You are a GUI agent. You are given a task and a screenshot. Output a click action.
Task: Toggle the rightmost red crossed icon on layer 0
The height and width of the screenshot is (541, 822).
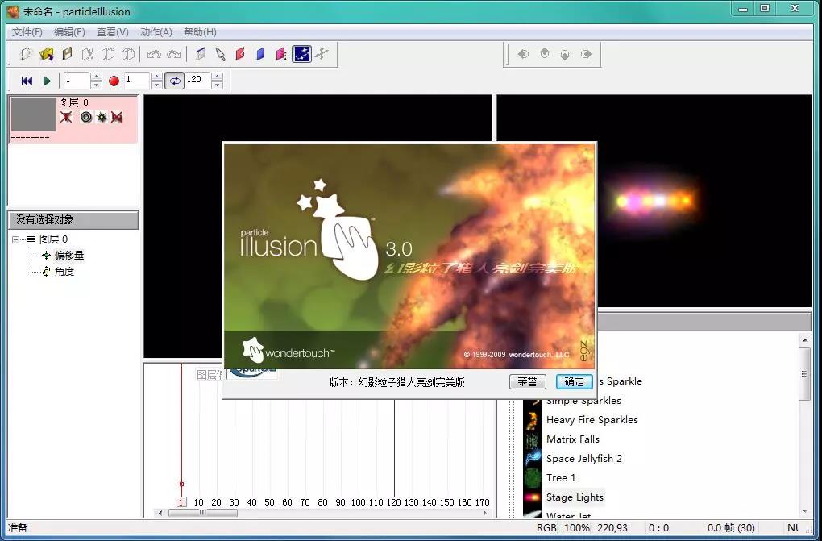[x=117, y=117]
